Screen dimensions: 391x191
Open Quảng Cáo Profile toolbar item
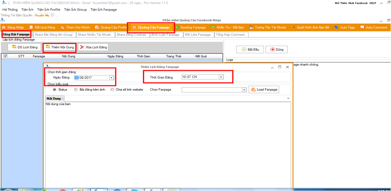tap(111, 27)
